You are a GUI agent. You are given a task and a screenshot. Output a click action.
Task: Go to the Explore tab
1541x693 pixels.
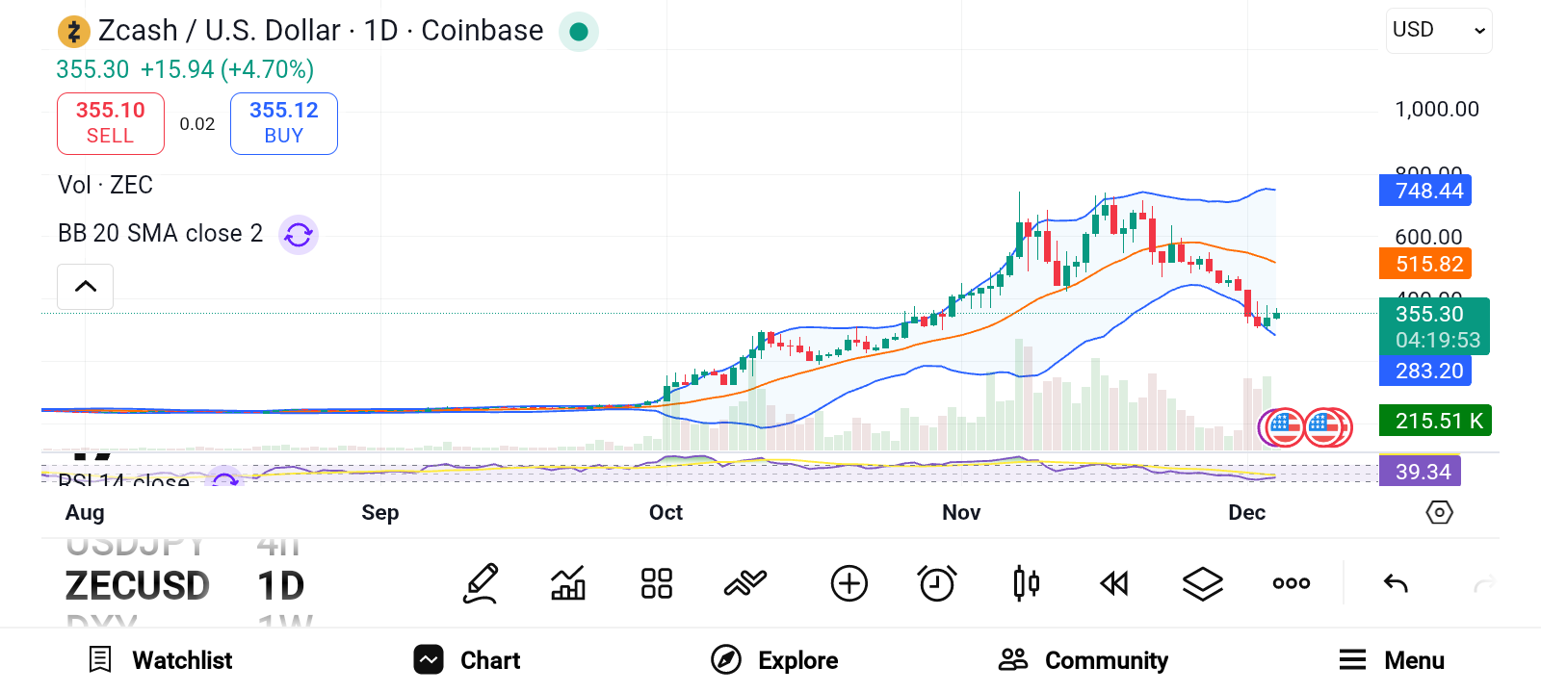[x=775, y=660]
